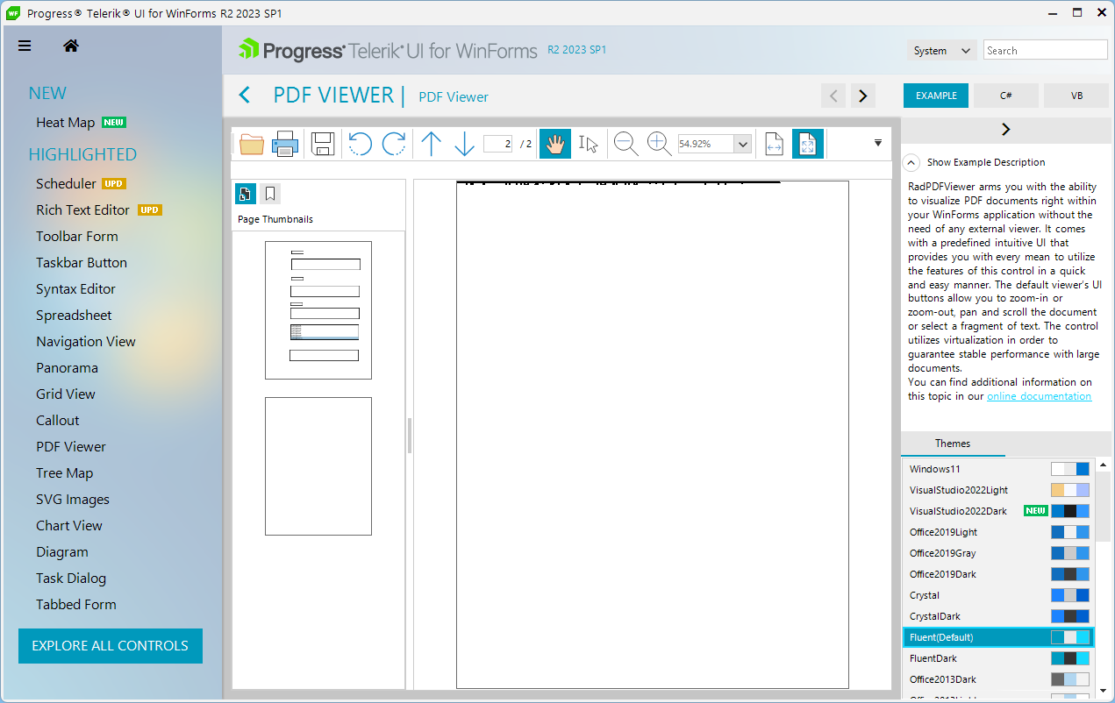Viewport: 1115px width, 703px height.
Task: Toggle fit full page view
Action: click(x=808, y=143)
